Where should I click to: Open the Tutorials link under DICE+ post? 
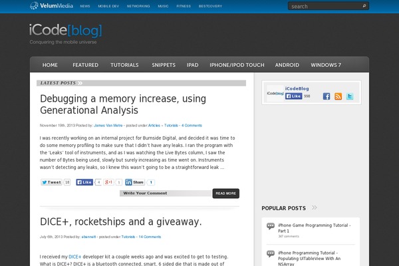pos(128,237)
